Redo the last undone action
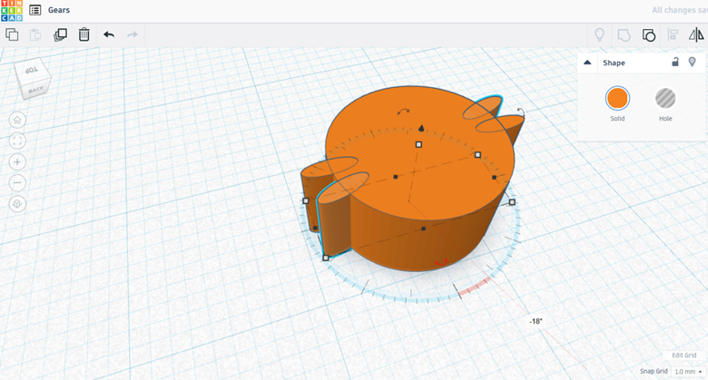708x380 pixels. 133,34
